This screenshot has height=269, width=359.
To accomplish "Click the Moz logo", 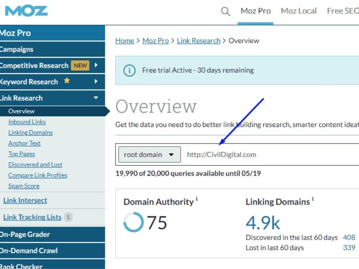I will pos(26,10).
